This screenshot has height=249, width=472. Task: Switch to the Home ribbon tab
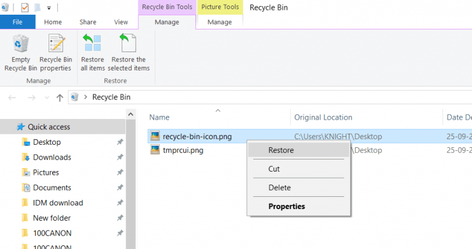click(53, 22)
